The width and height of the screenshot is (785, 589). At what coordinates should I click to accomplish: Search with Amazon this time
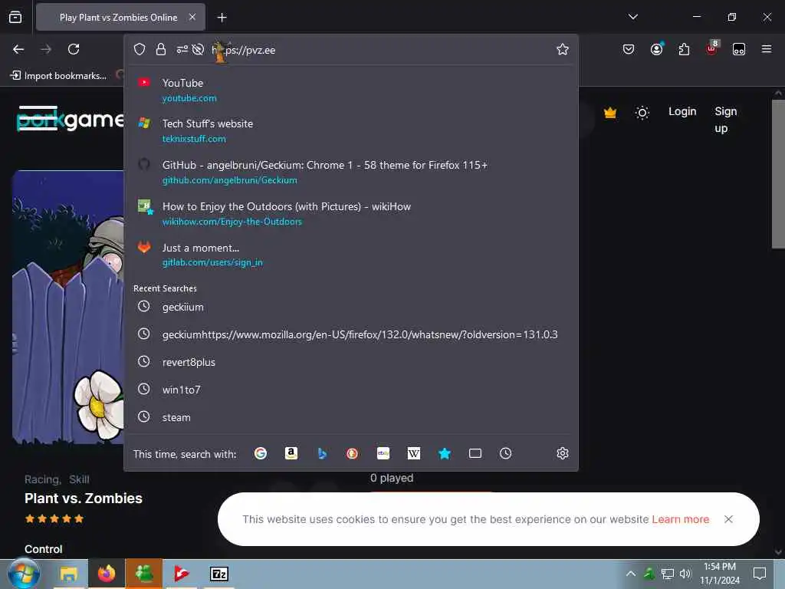coord(291,453)
